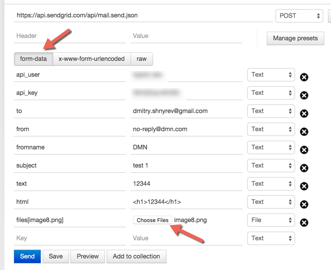Viewport: 331px width, 270px height.
Task: Open type dropdown on empty Key row
Action: coord(271,238)
